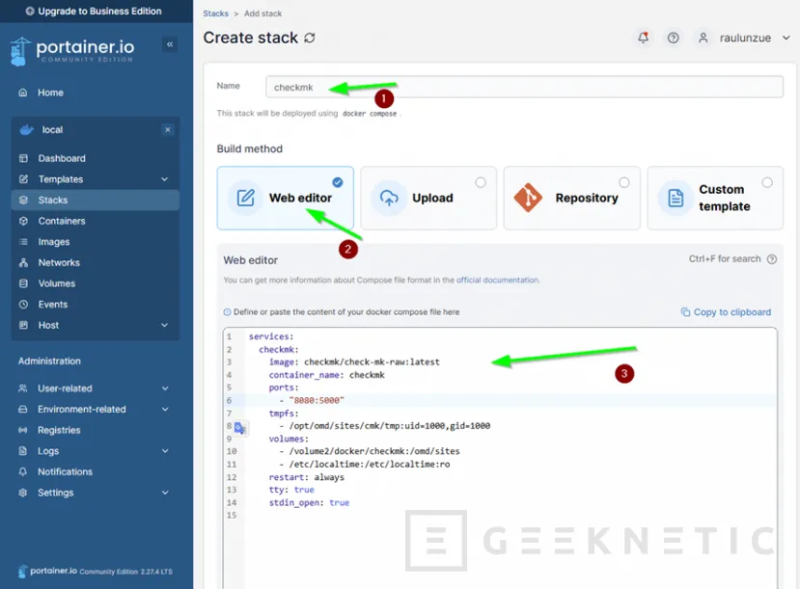Expand the User-related chevron
Image resolution: width=800 pixels, height=589 pixels.
(x=165, y=388)
